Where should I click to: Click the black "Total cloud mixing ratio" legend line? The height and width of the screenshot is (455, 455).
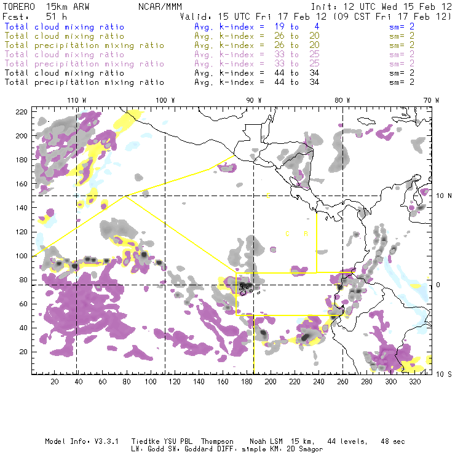point(65,73)
